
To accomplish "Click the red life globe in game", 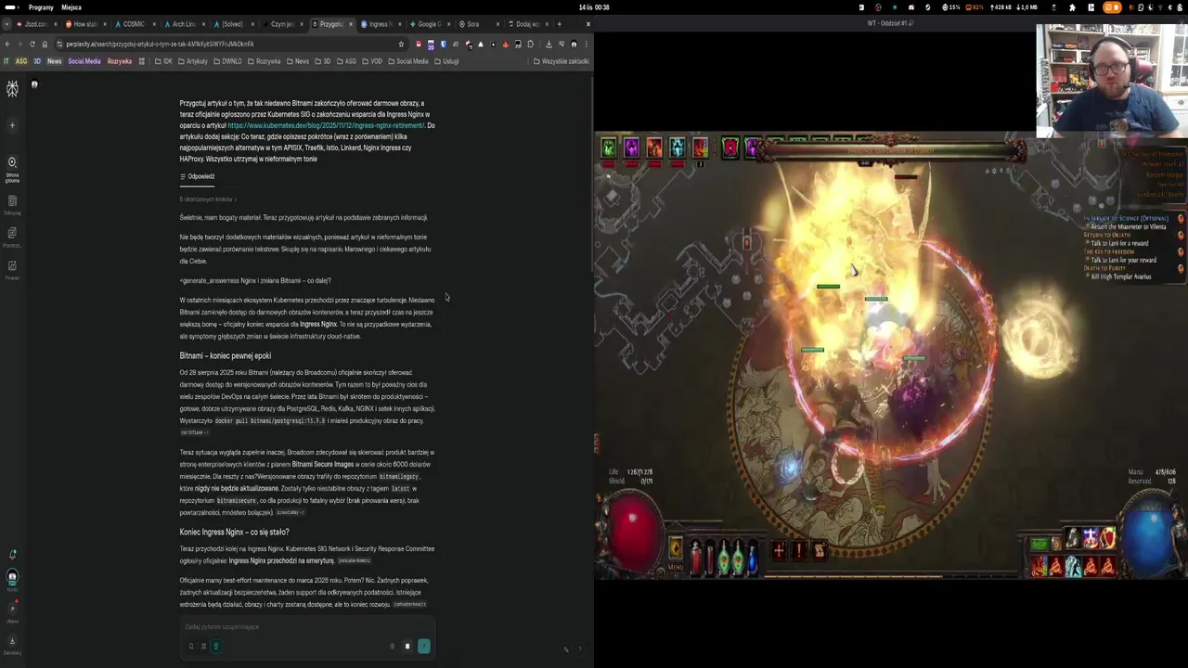I will pos(633,533).
